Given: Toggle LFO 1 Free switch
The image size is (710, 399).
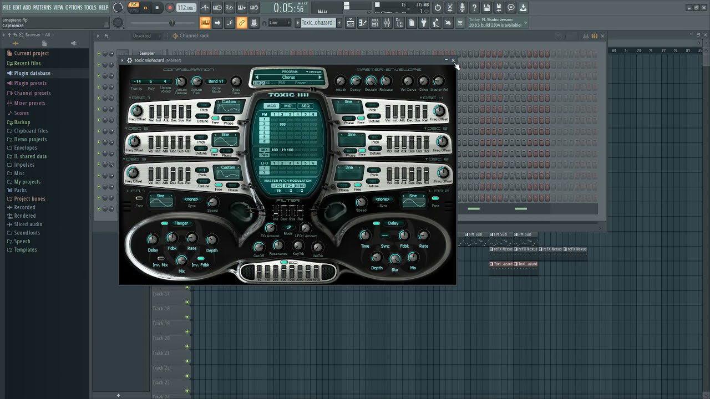Looking at the screenshot, I should [x=139, y=198].
